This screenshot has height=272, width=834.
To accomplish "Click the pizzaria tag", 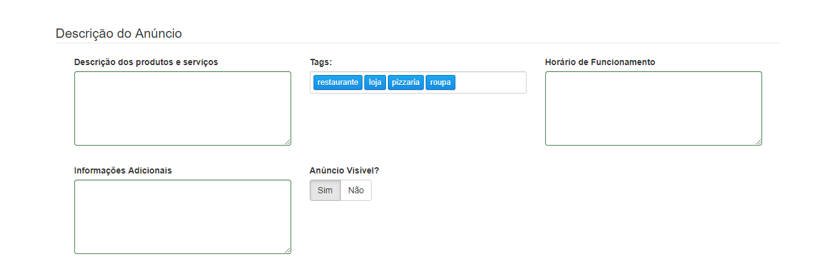I will [x=406, y=82].
